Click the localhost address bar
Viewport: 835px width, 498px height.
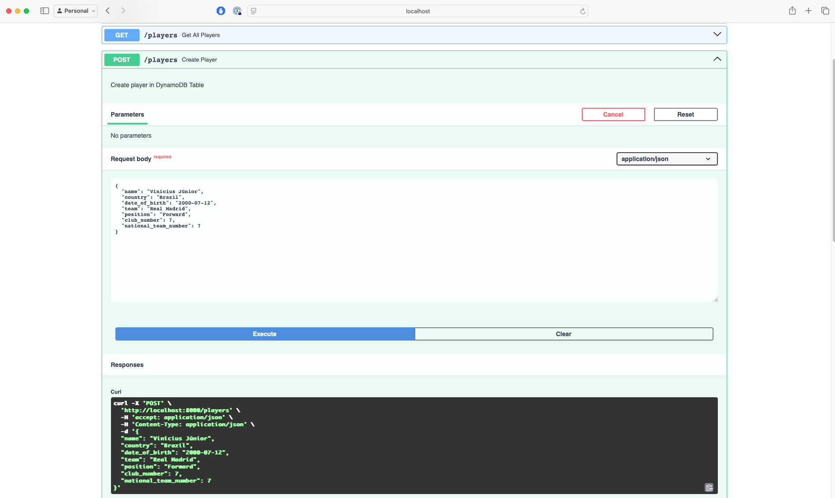[417, 11]
